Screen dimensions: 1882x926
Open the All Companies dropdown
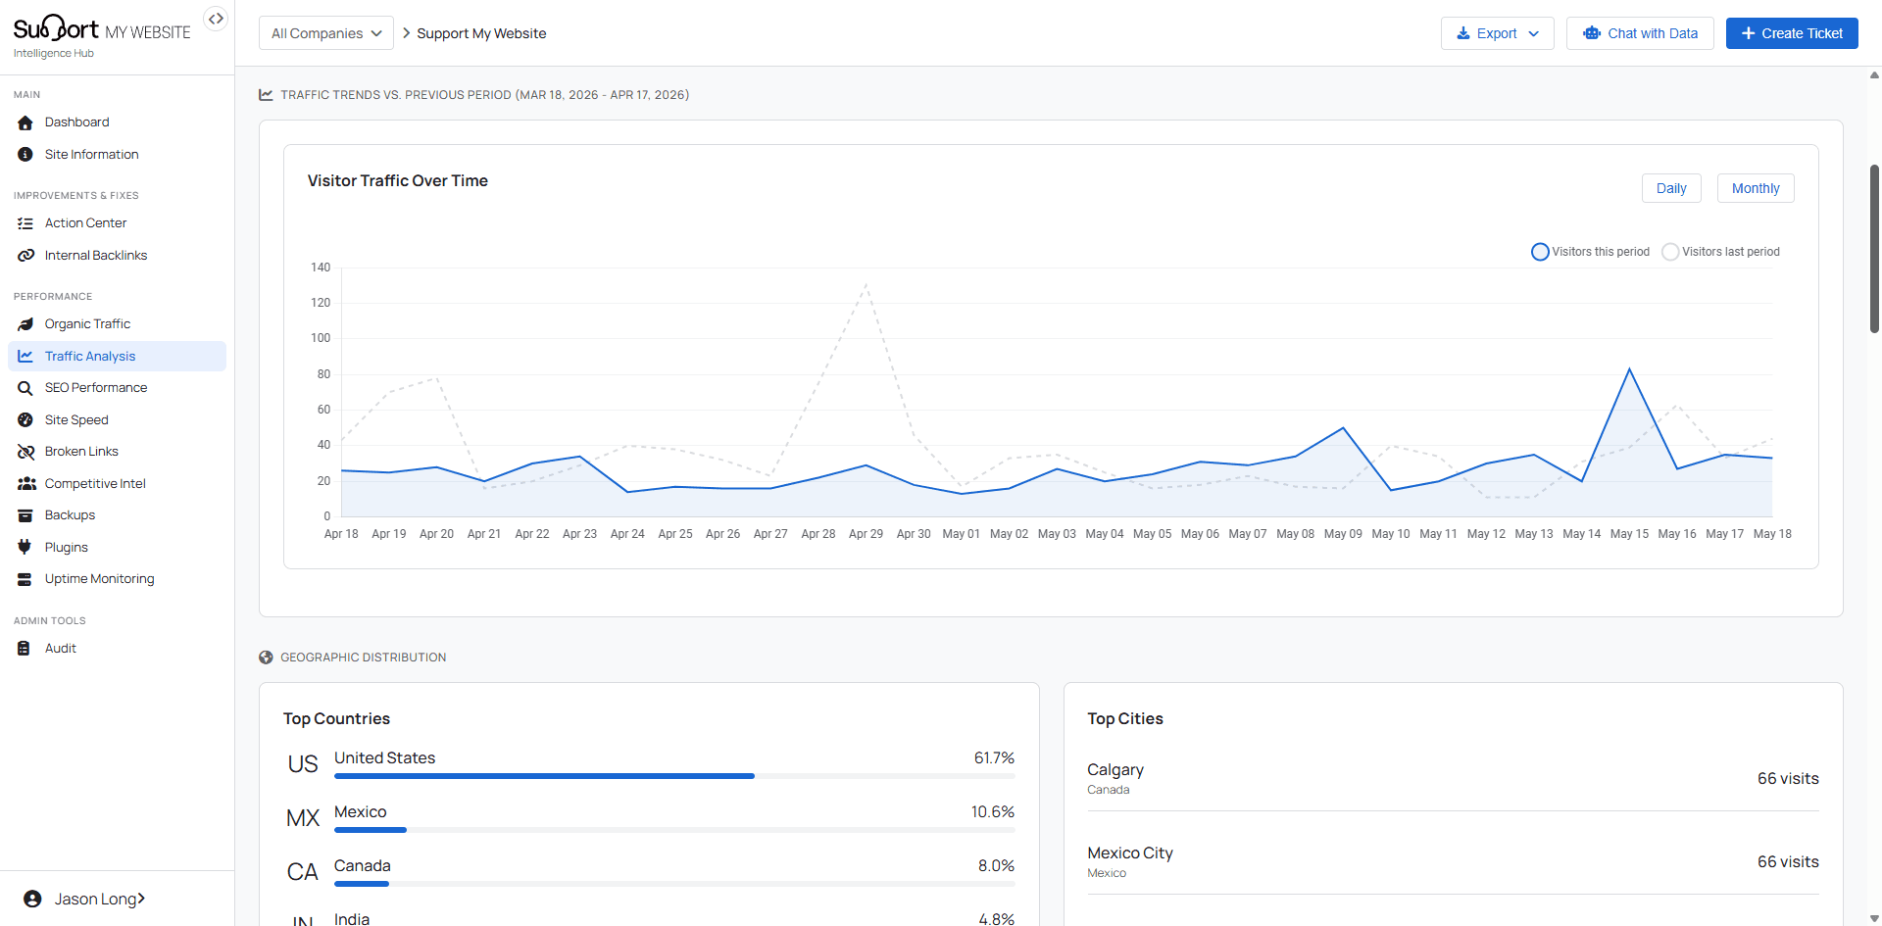tap(326, 33)
